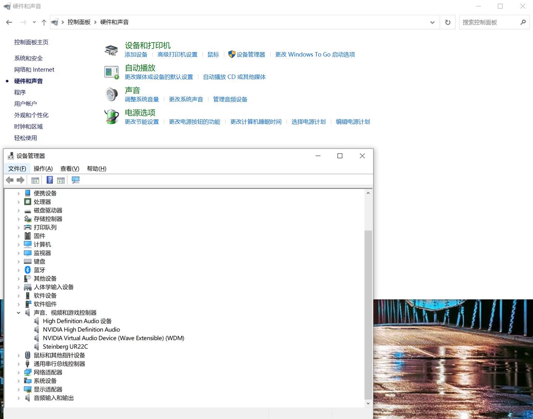The height and width of the screenshot is (419, 533).
Task: Expand the 蓝牙 category
Action: tap(19, 270)
